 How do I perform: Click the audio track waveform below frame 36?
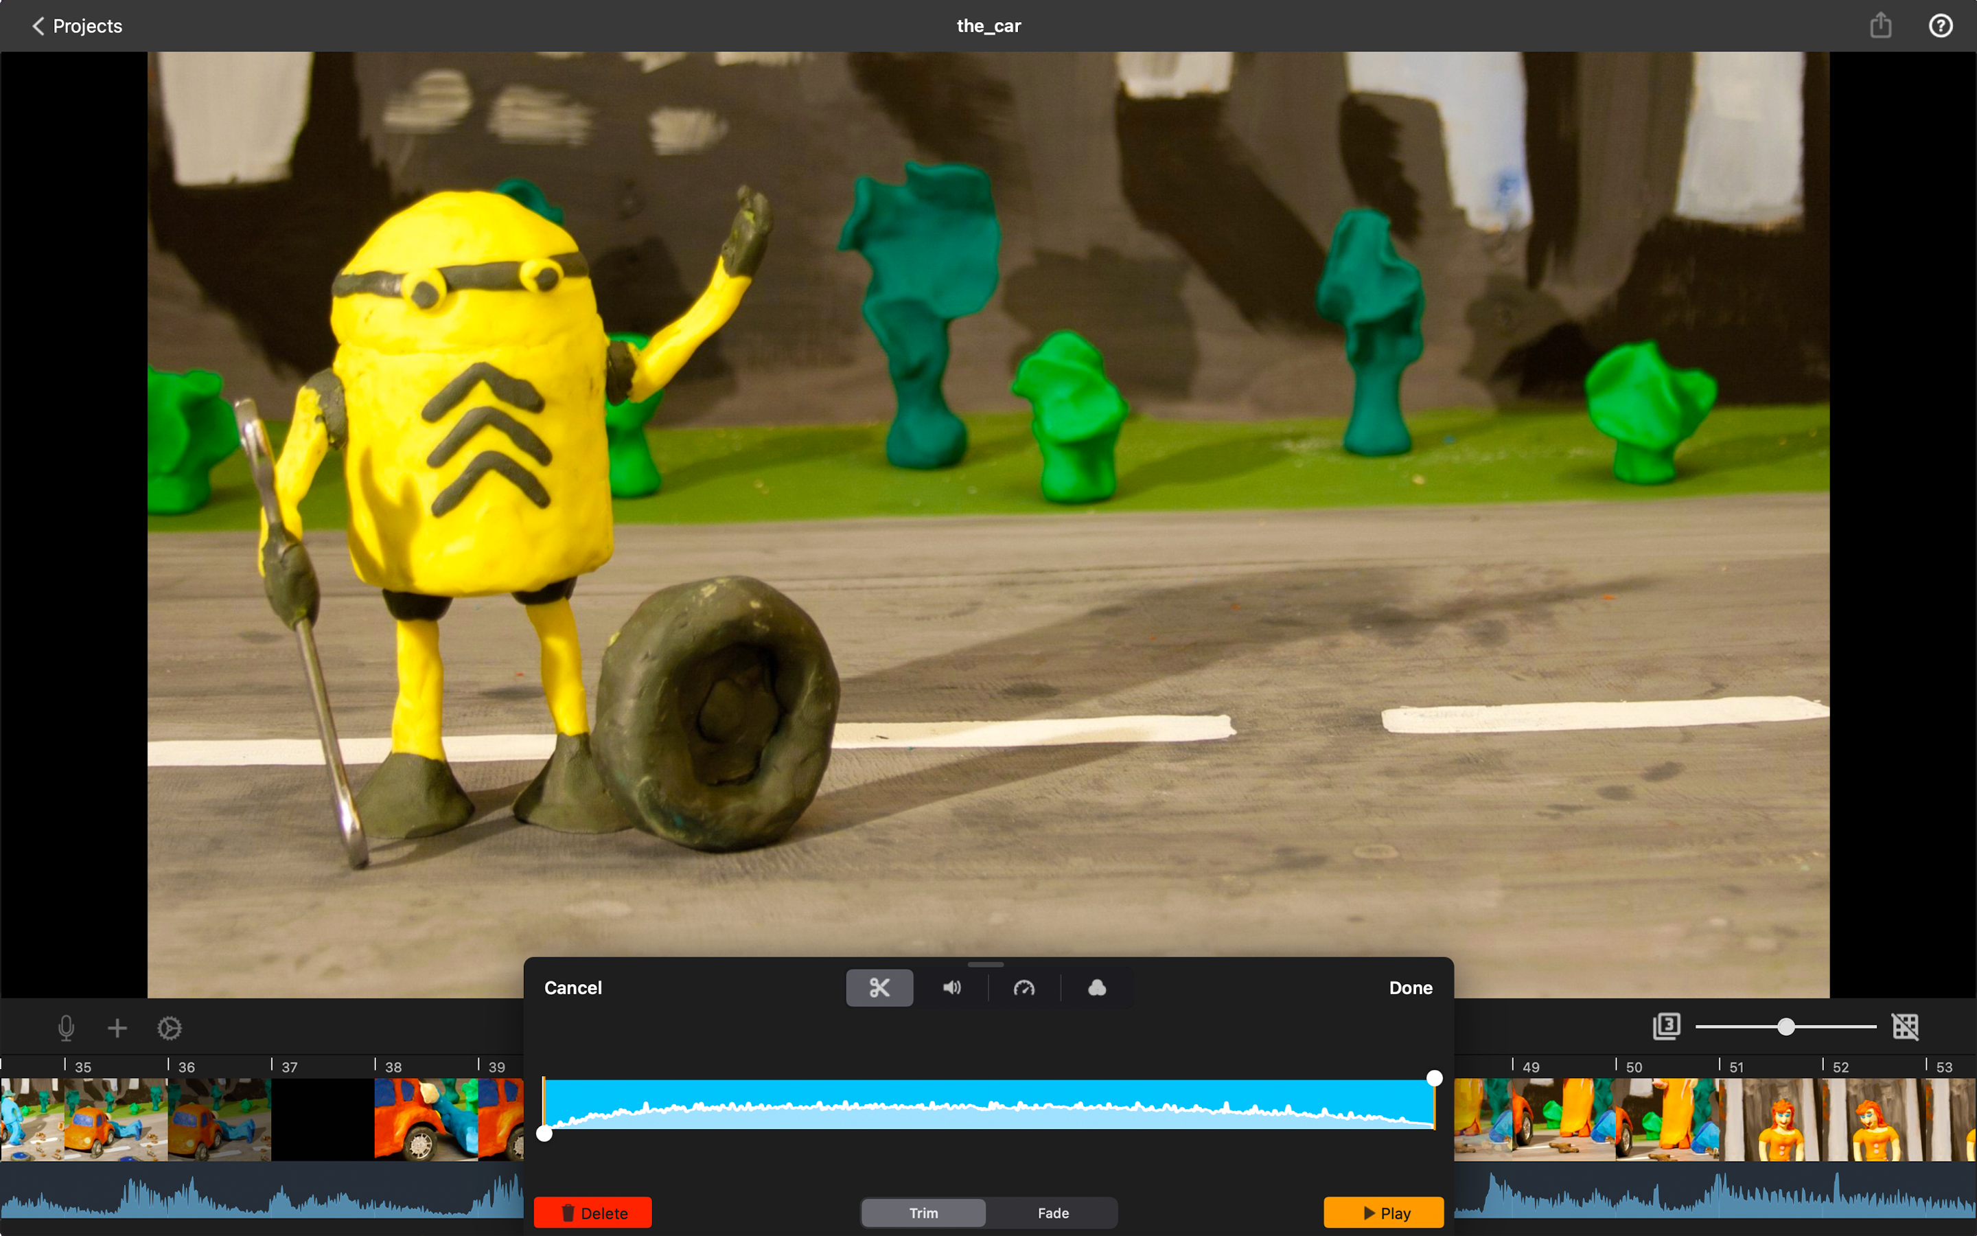(x=219, y=1196)
